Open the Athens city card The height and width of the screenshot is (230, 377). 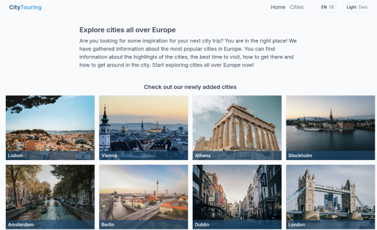(237, 128)
